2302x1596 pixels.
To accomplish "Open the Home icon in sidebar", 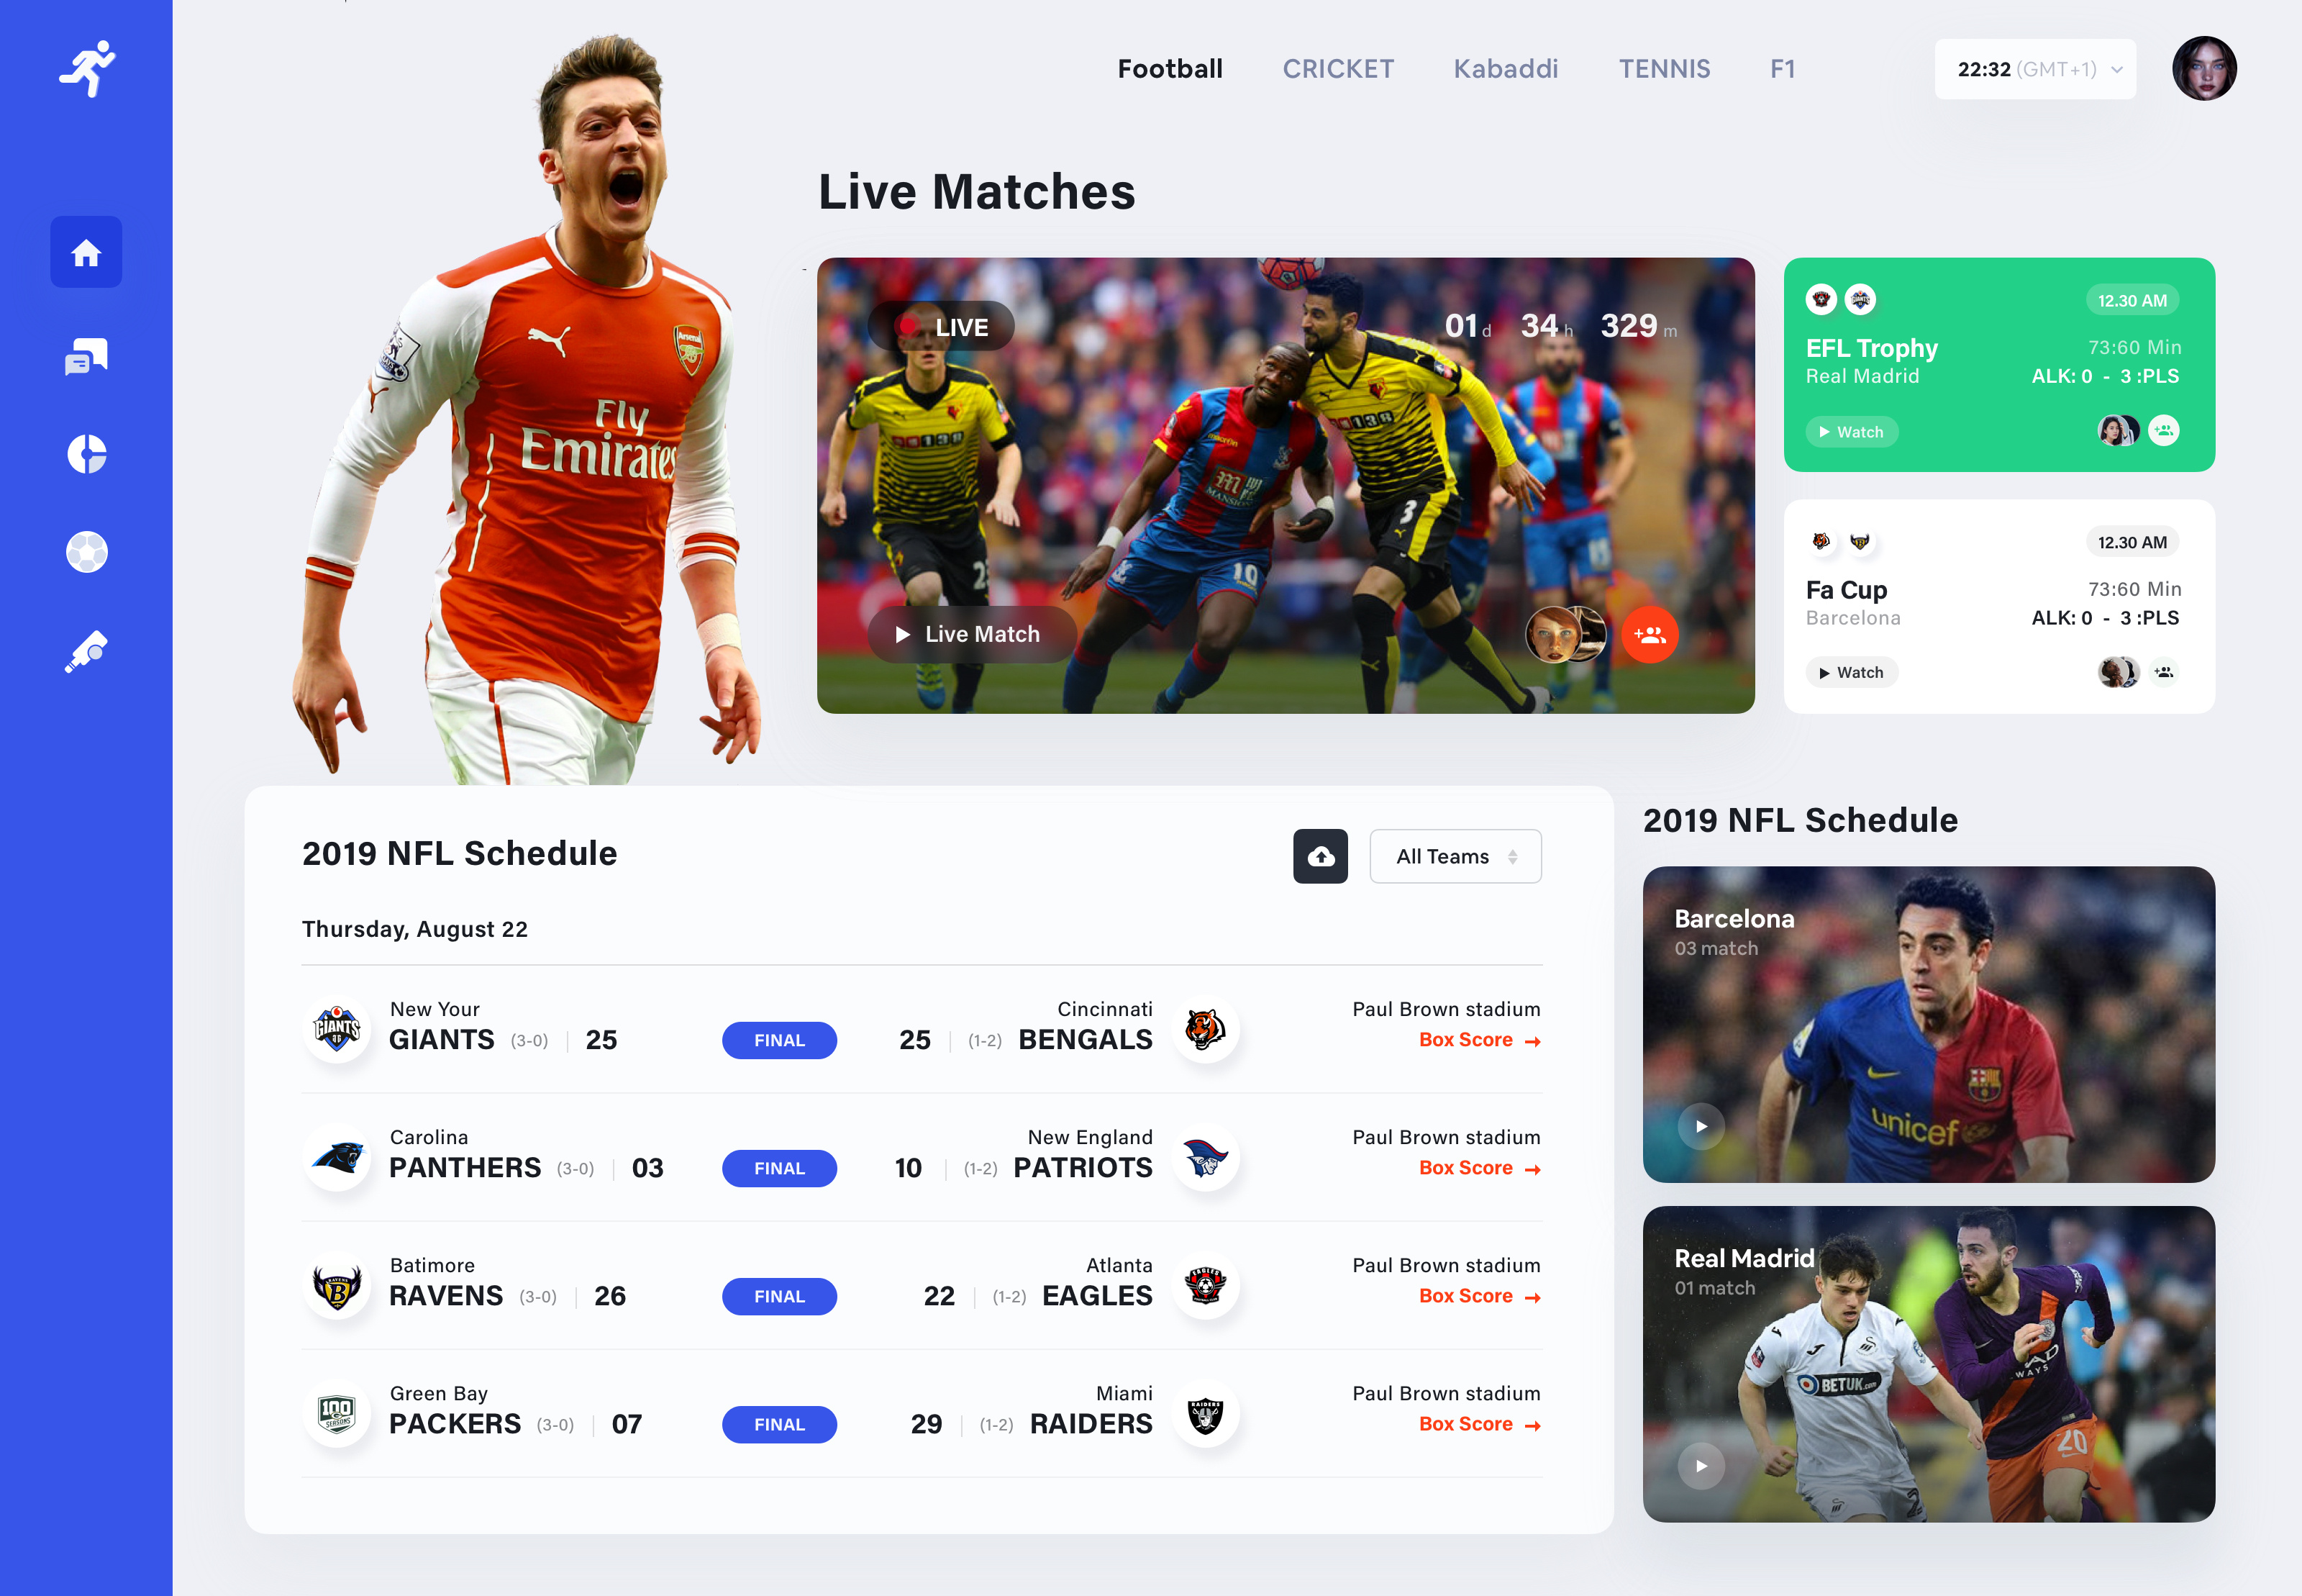I will tap(86, 252).
